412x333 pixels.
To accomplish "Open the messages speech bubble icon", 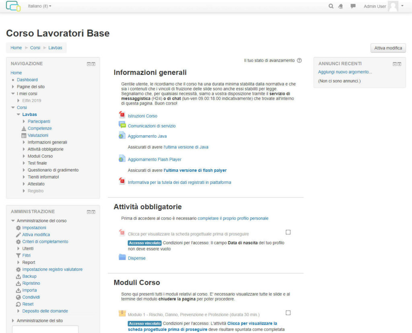I will (x=353, y=6).
